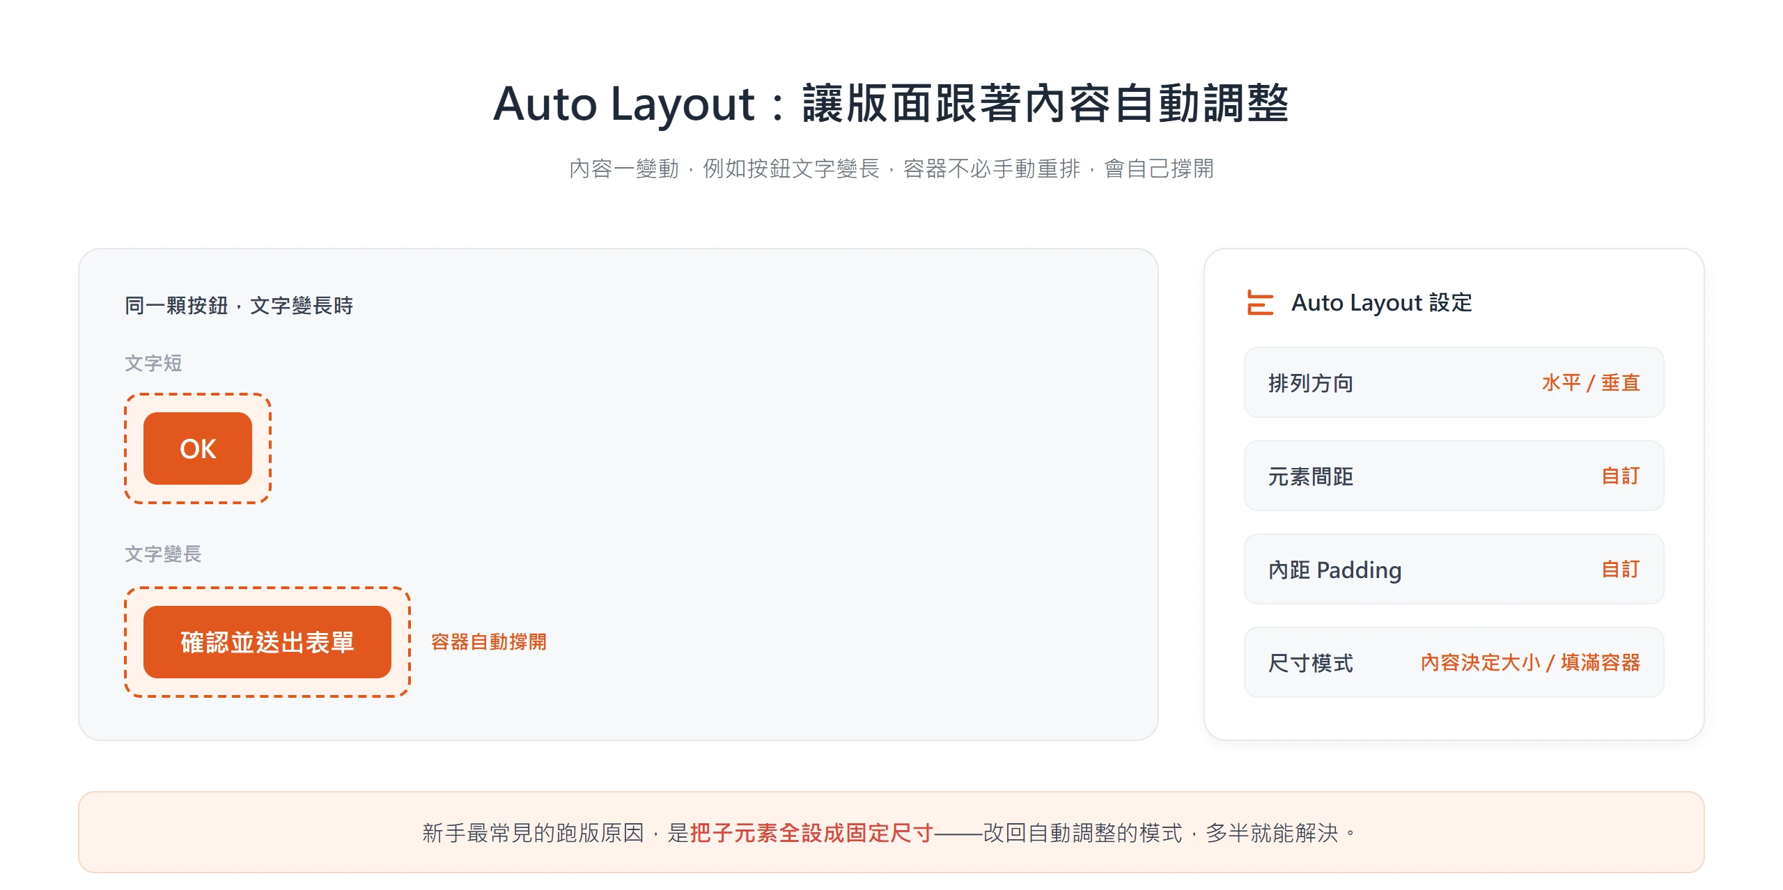Image resolution: width=1783 pixels, height=890 pixels.
Task: Click the 文字變長 label
Action: (x=163, y=554)
